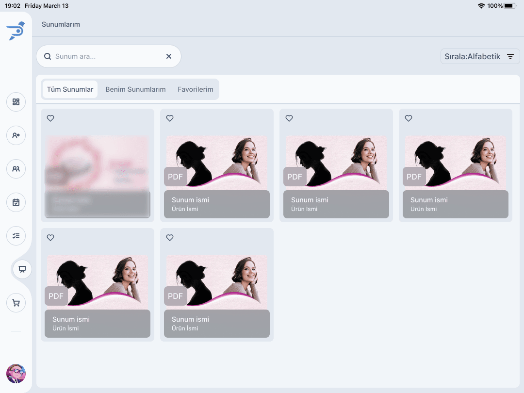Open the dashboard grid icon in sidebar
The image size is (524, 393).
[x=16, y=102]
